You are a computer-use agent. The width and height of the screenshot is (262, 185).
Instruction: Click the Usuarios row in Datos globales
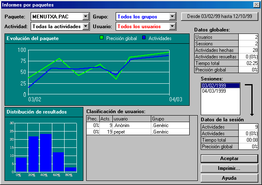click(x=226, y=37)
